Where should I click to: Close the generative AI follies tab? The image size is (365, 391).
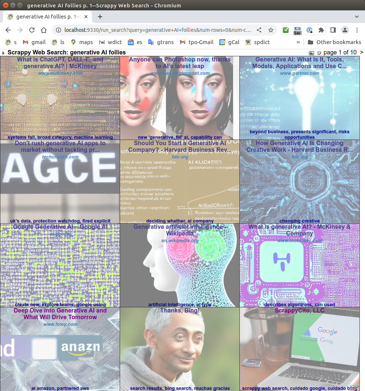click(x=86, y=17)
